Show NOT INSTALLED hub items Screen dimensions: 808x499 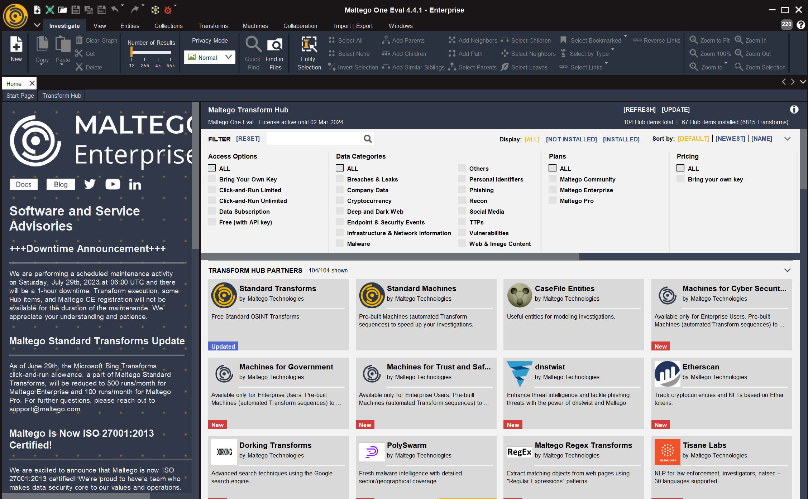pyautogui.click(x=571, y=139)
